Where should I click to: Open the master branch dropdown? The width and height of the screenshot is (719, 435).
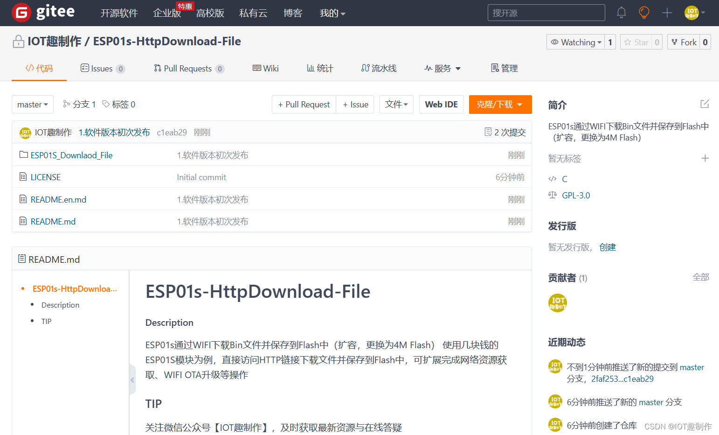pyautogui.click(x=33, y=105)
